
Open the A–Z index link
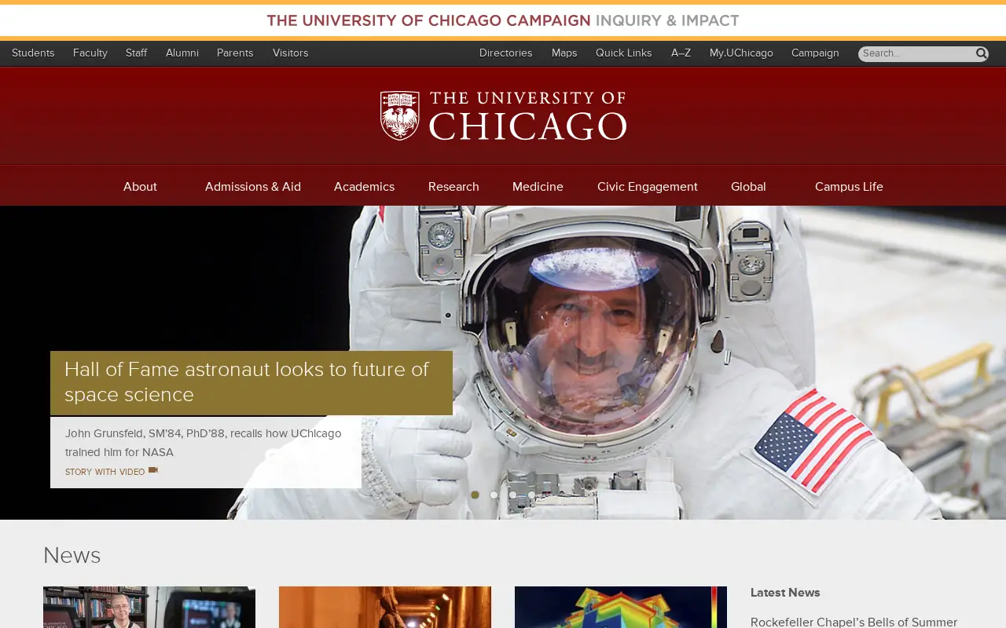[x=681, y=53]
